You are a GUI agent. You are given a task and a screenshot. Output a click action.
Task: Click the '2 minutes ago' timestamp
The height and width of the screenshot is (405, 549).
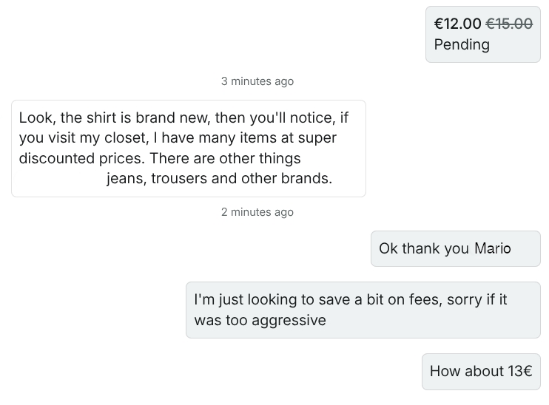pyautogui.click(x=257, y=212)
